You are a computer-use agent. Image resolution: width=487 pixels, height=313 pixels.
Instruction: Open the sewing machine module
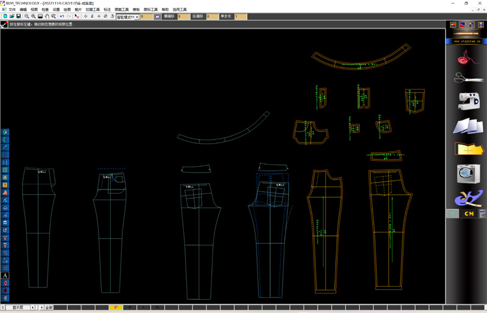click(468, 100)
